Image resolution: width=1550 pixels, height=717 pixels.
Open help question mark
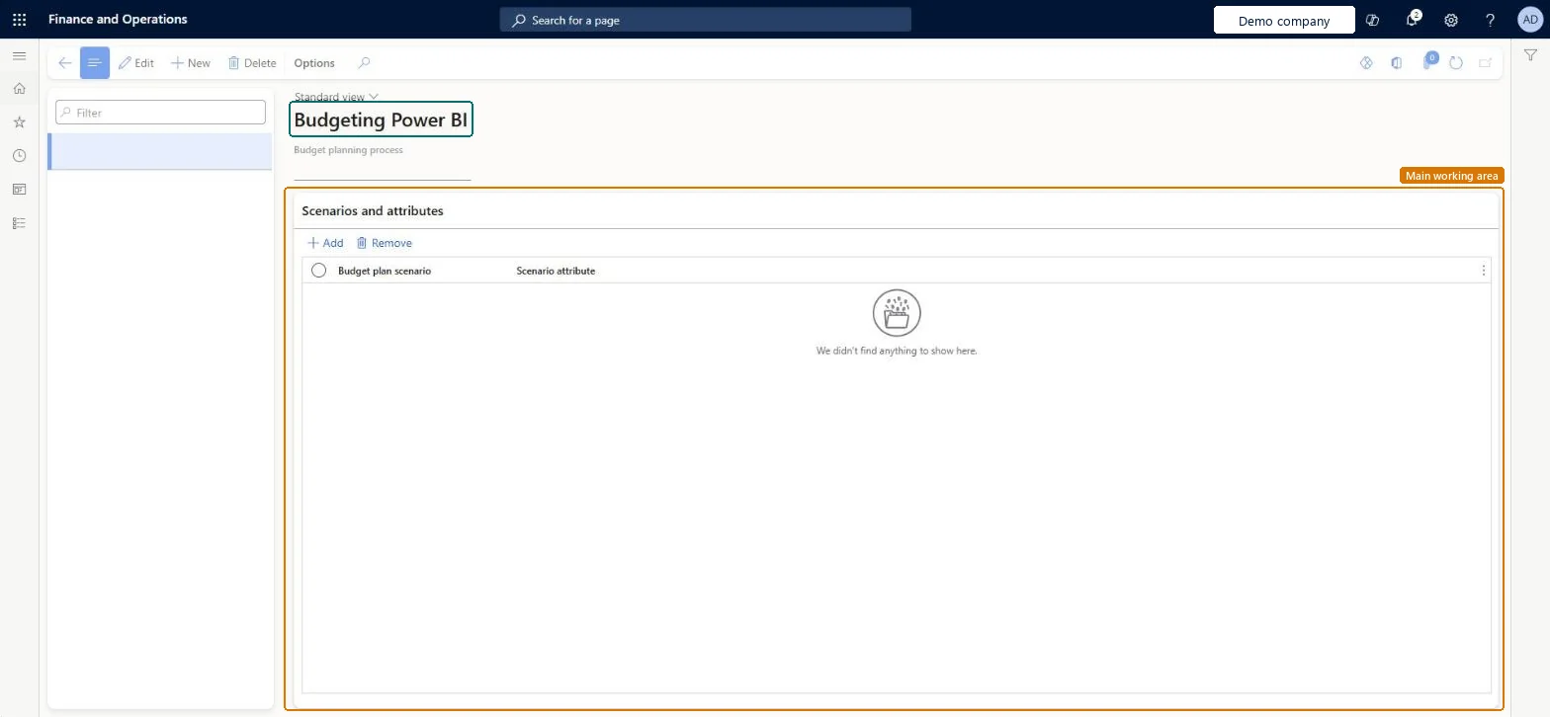pyautogui.click(x=1491, y=20)
